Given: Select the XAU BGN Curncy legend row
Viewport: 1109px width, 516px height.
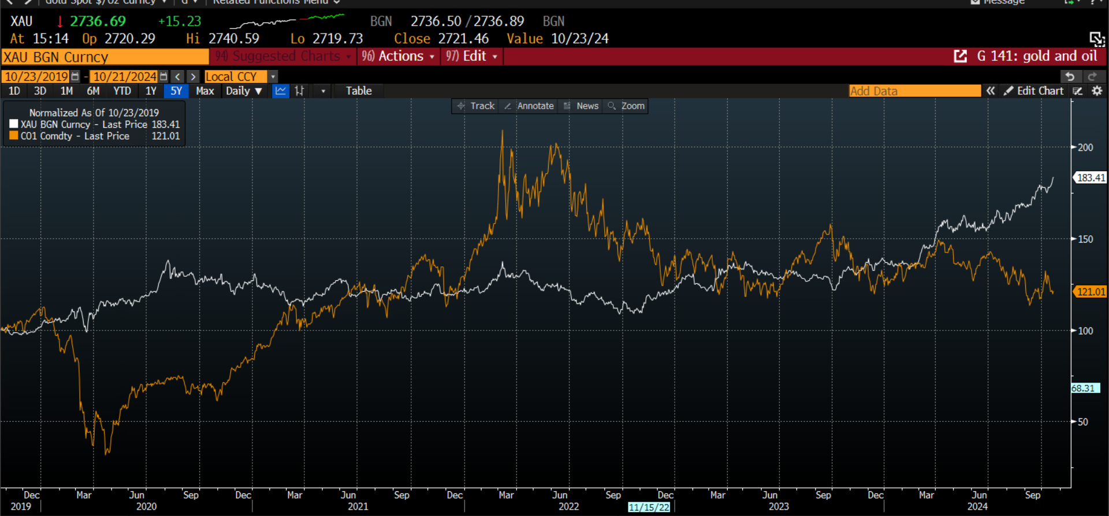Looking at the screenshot, I should click(95, 124).
